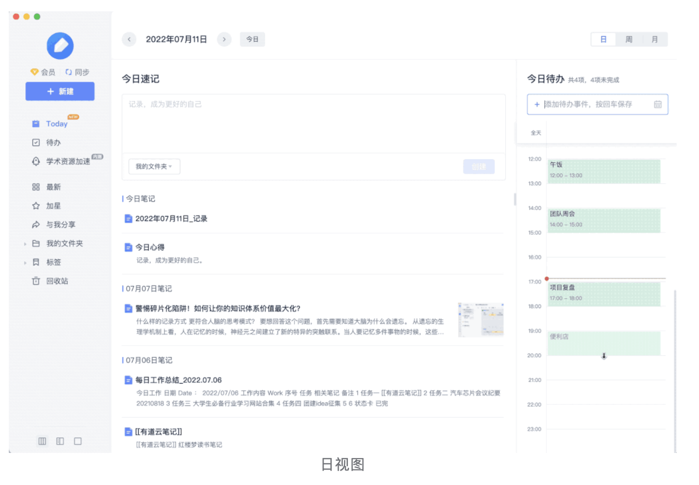The width and height of the screenshot is (699, 485).
Task: Click note icon beside 今日心得
Action: (128, 247)
